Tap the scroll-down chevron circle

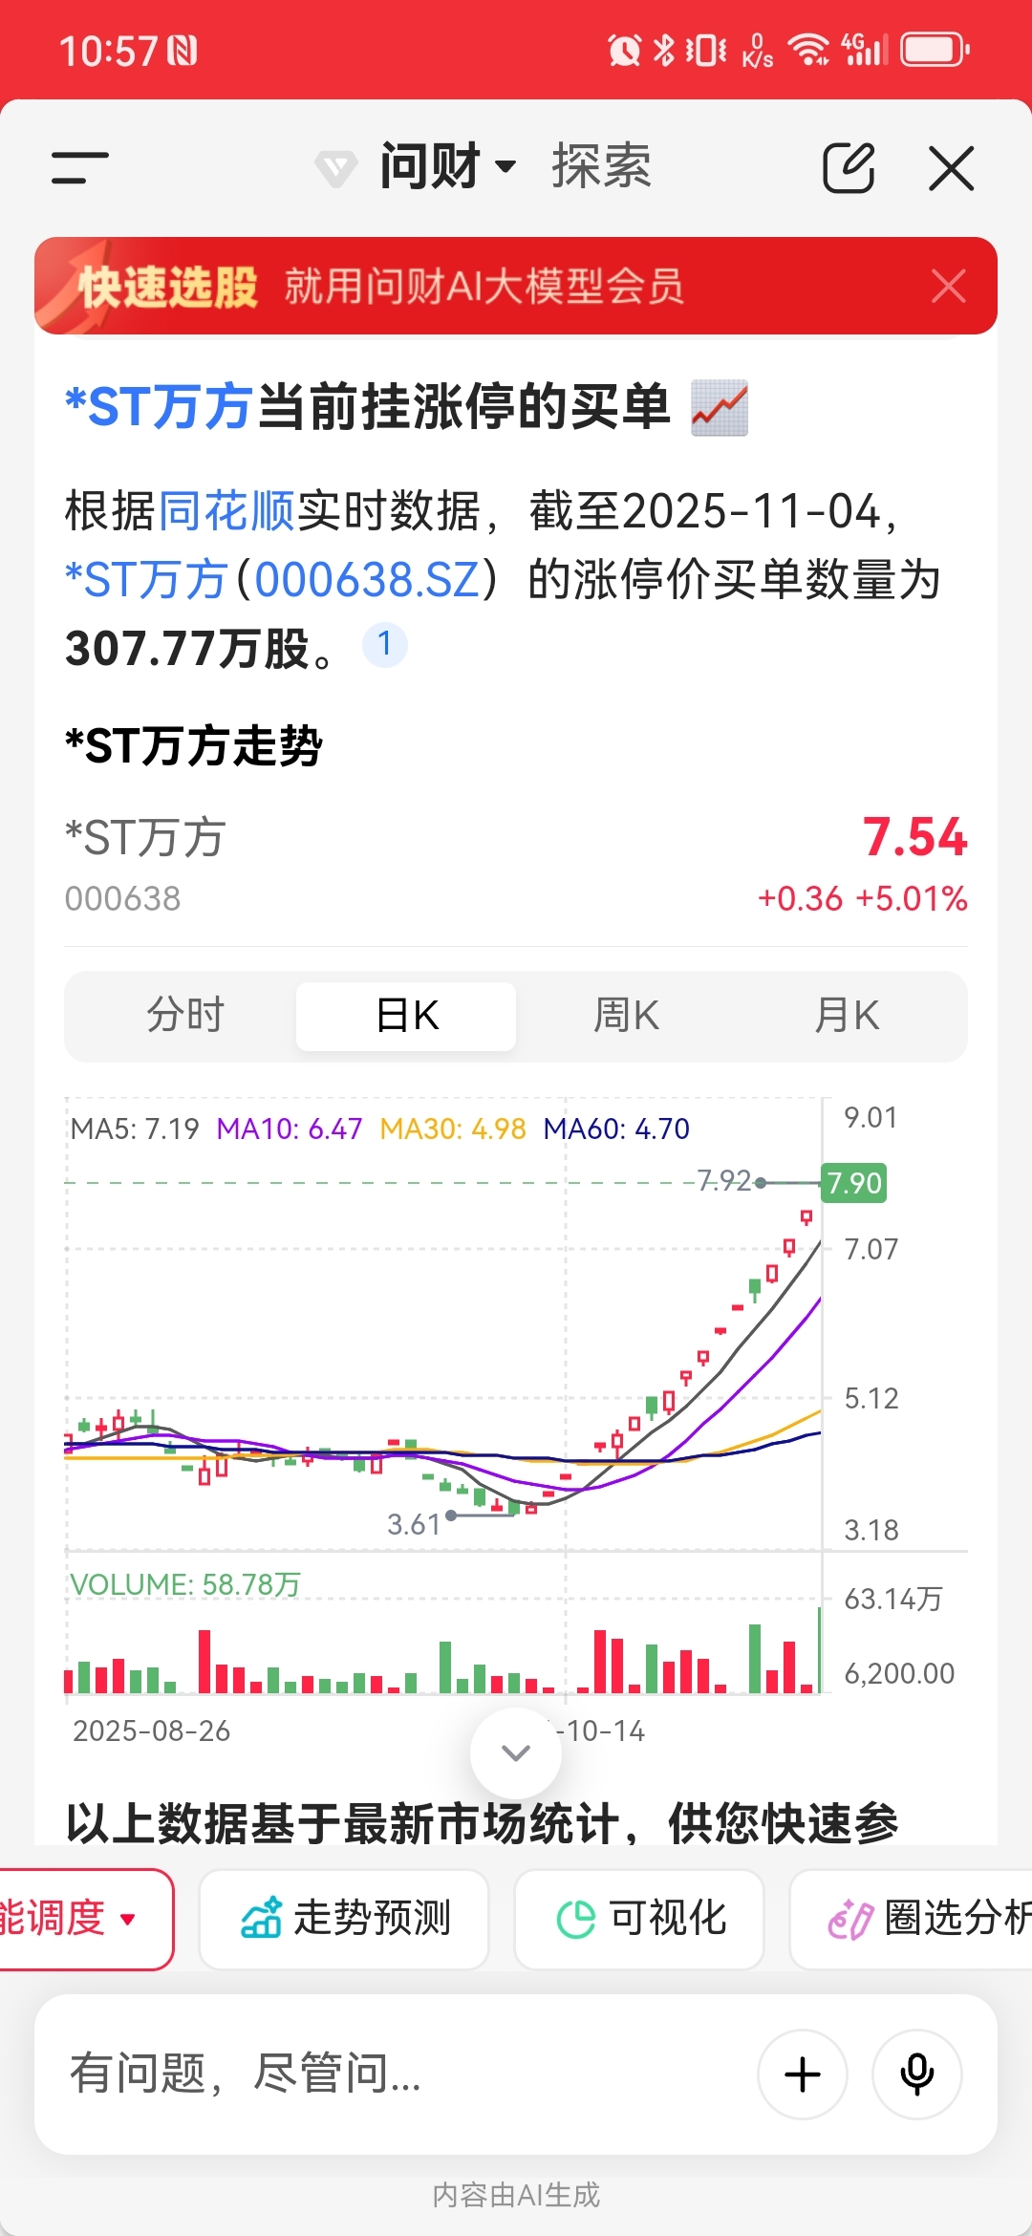(516, 1752)
